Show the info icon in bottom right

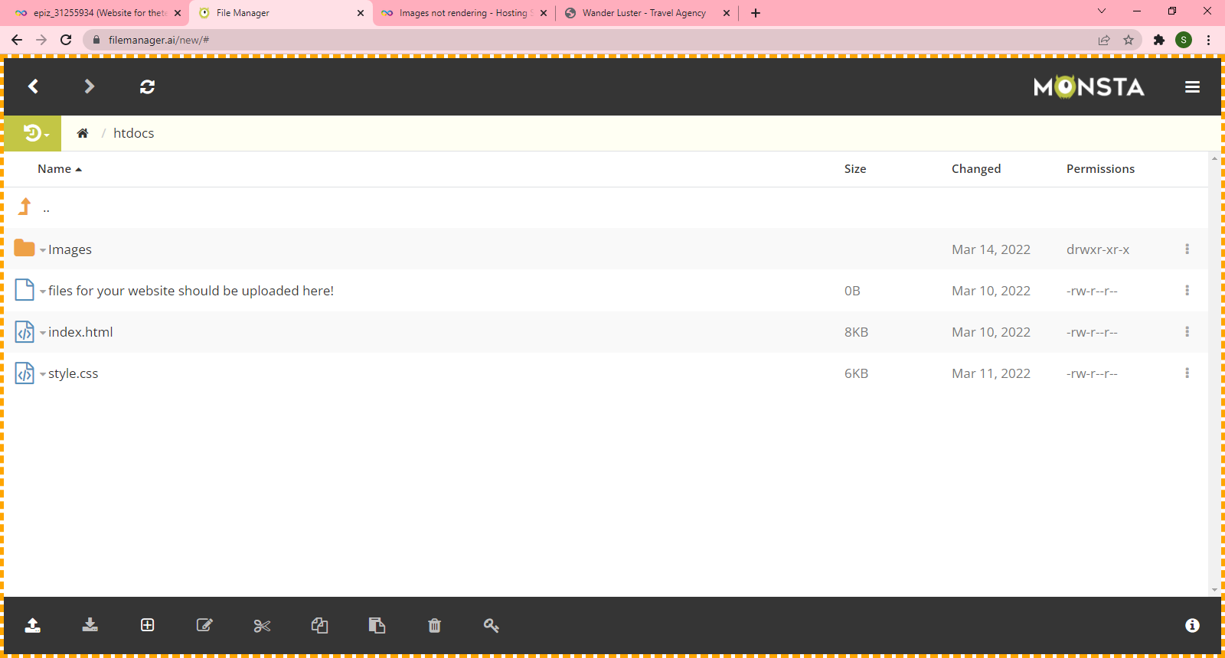[x=1192, y=625]
